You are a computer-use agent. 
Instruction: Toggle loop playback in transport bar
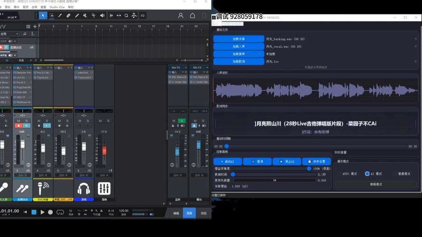(60, 212)
